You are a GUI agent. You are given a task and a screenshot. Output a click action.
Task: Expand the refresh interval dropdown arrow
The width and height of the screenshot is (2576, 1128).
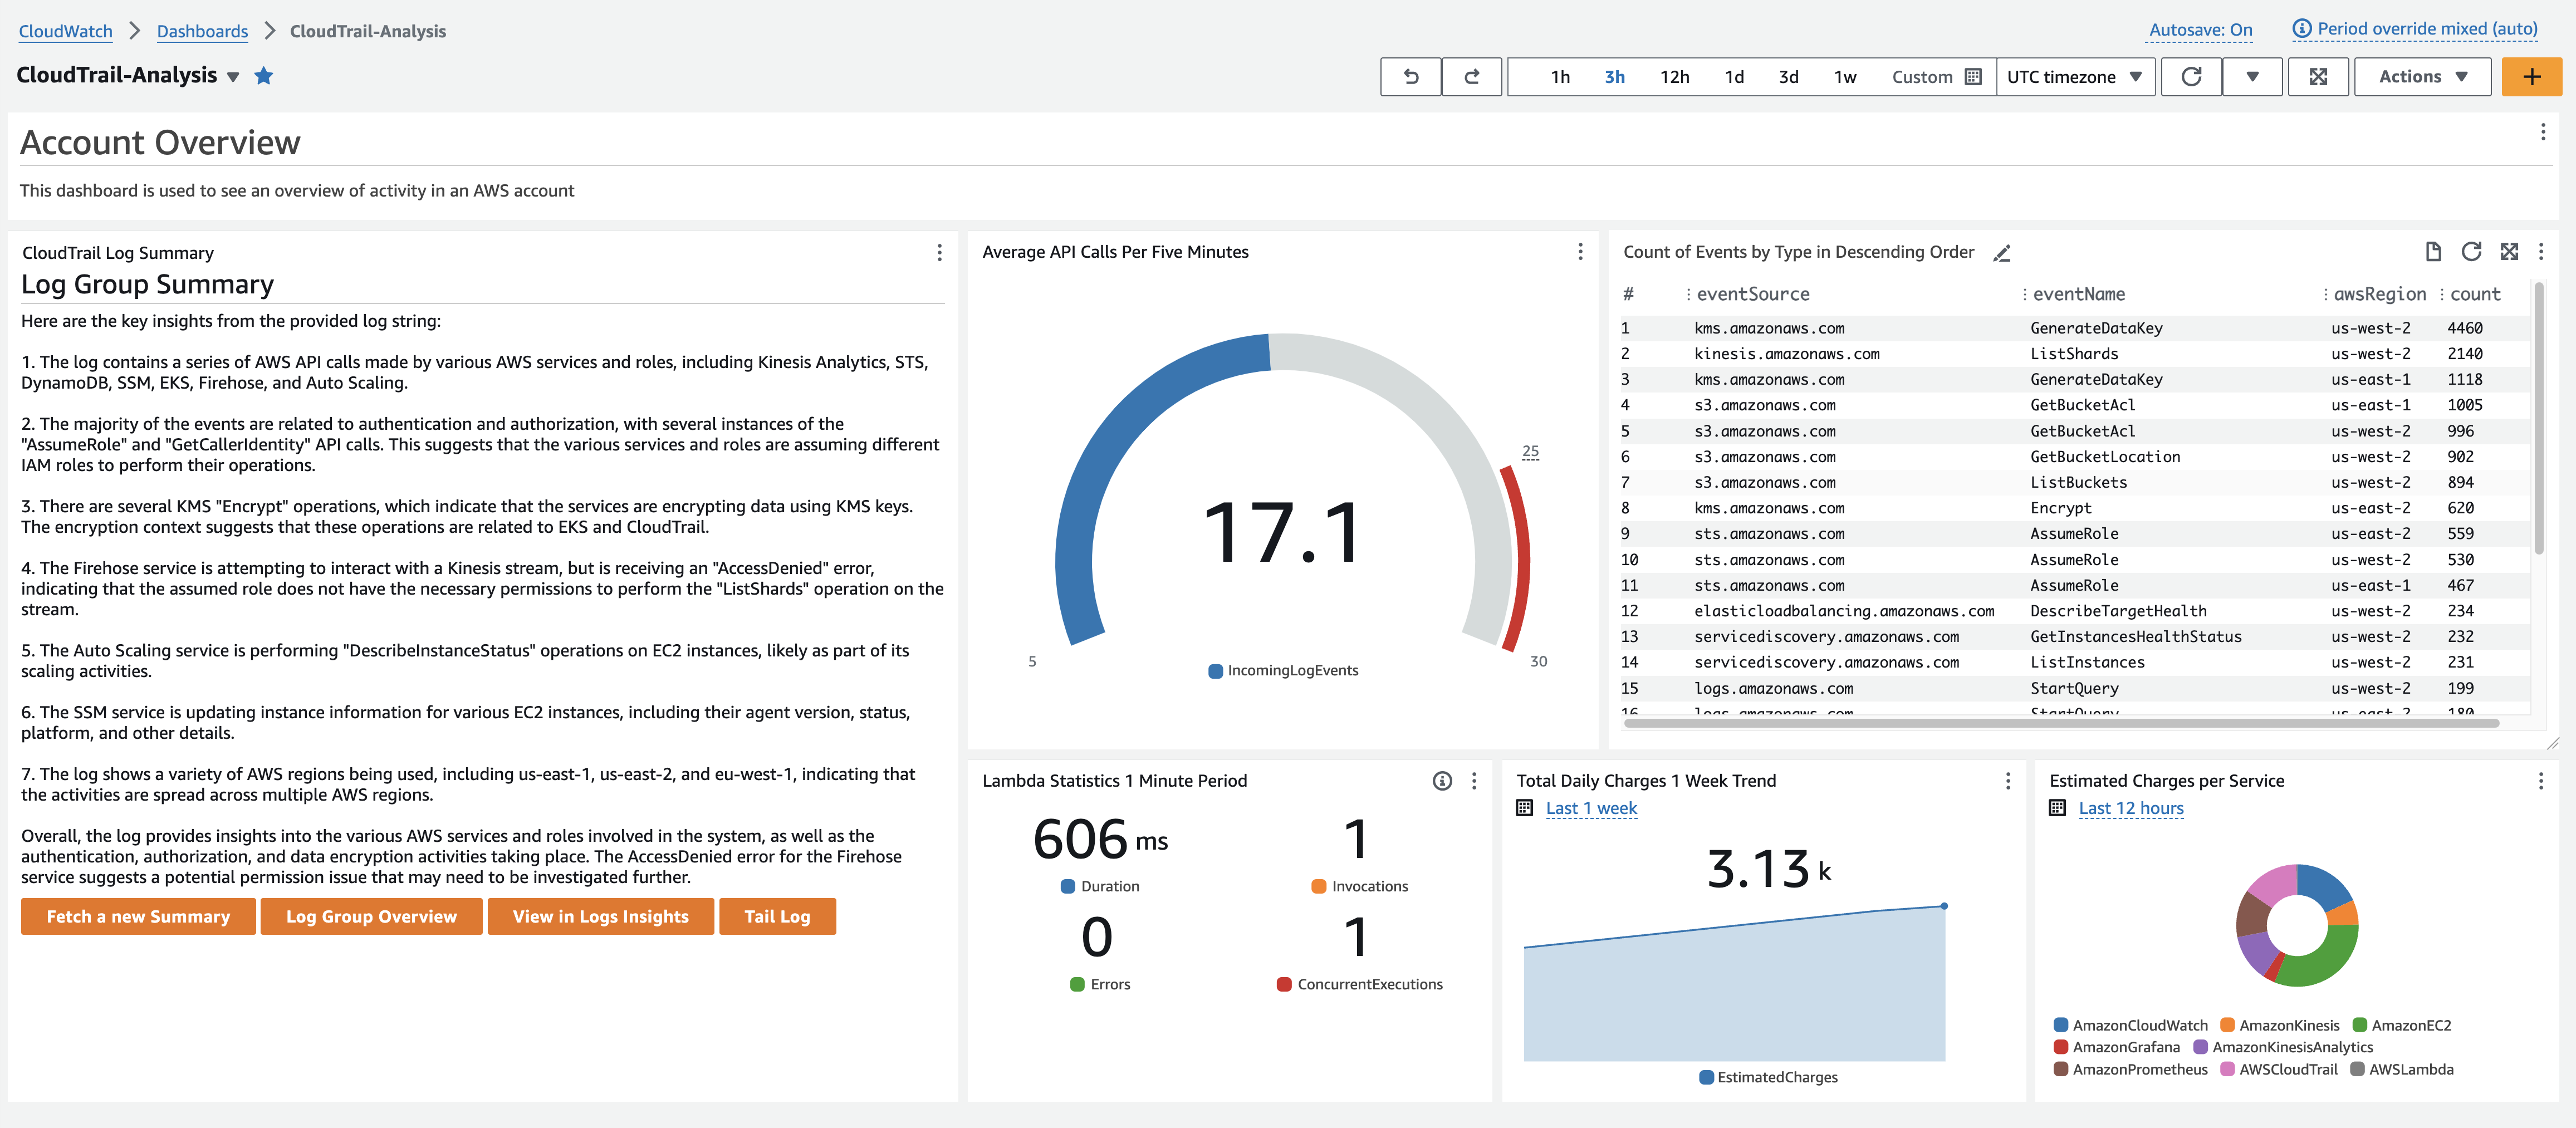pyautogui.click(x=2252, y=76)
